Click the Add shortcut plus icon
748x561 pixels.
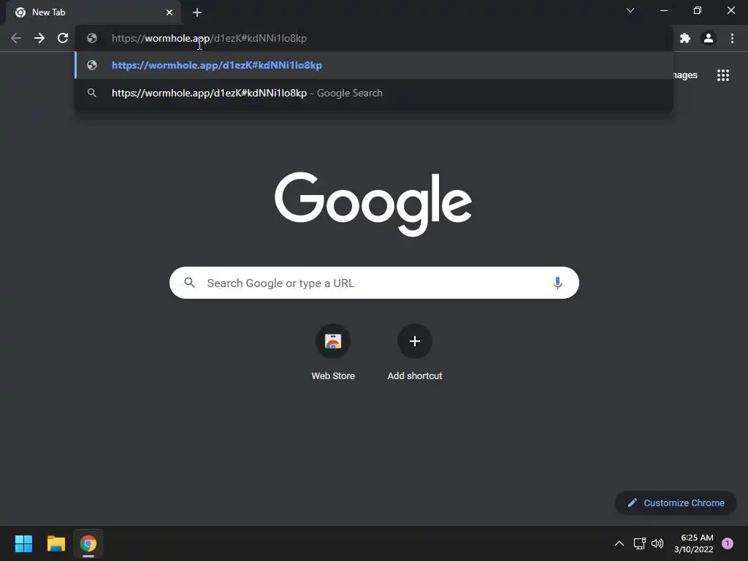point(415,341)
